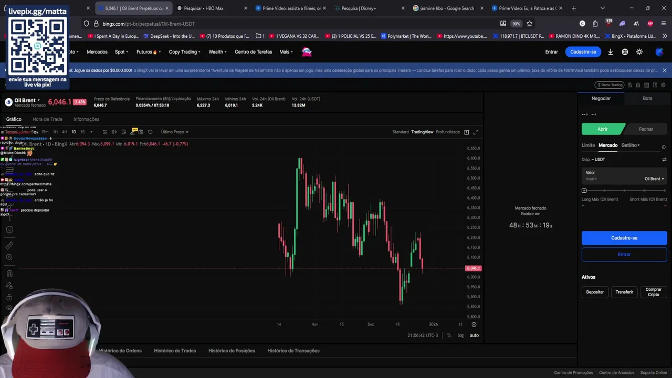Click the Depositar button

pos(595,292)
